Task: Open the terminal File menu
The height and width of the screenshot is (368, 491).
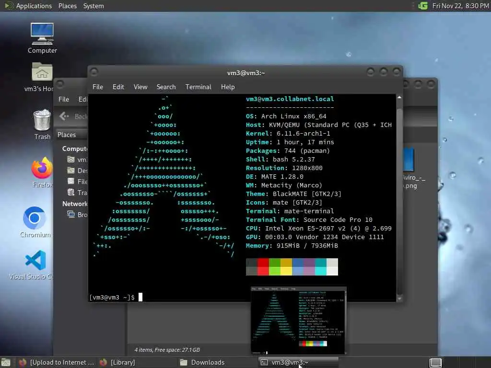Action: coord(98,87)
